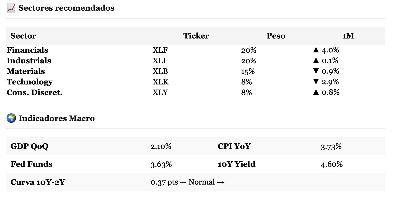The width and height of the screenshot is (416, 208).
Task: Click the Fed Funds label
Action: pyautogui.click(x=31, y=164)
